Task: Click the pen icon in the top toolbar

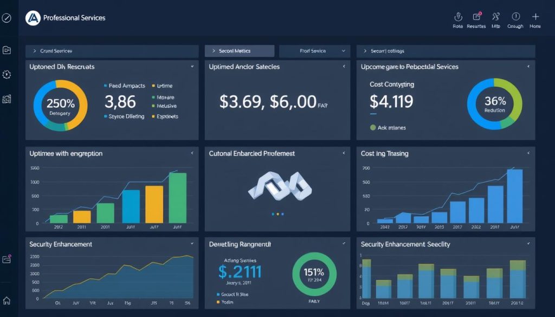Action: coord(458,16)
